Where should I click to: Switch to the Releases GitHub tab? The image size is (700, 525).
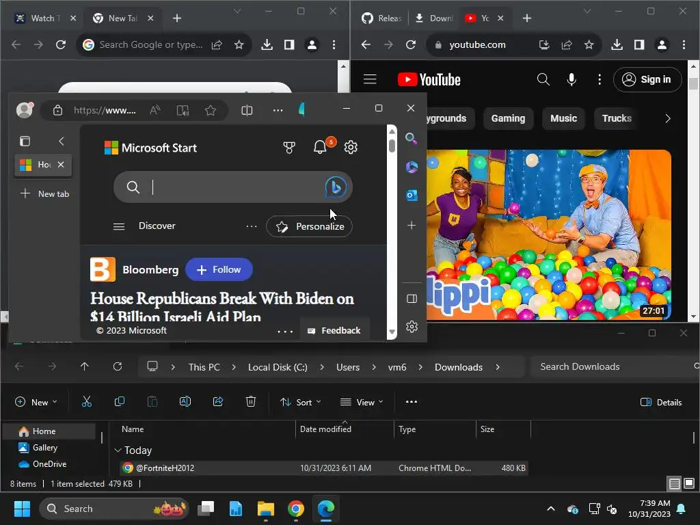pyautogui.click(x=381, y=18)
